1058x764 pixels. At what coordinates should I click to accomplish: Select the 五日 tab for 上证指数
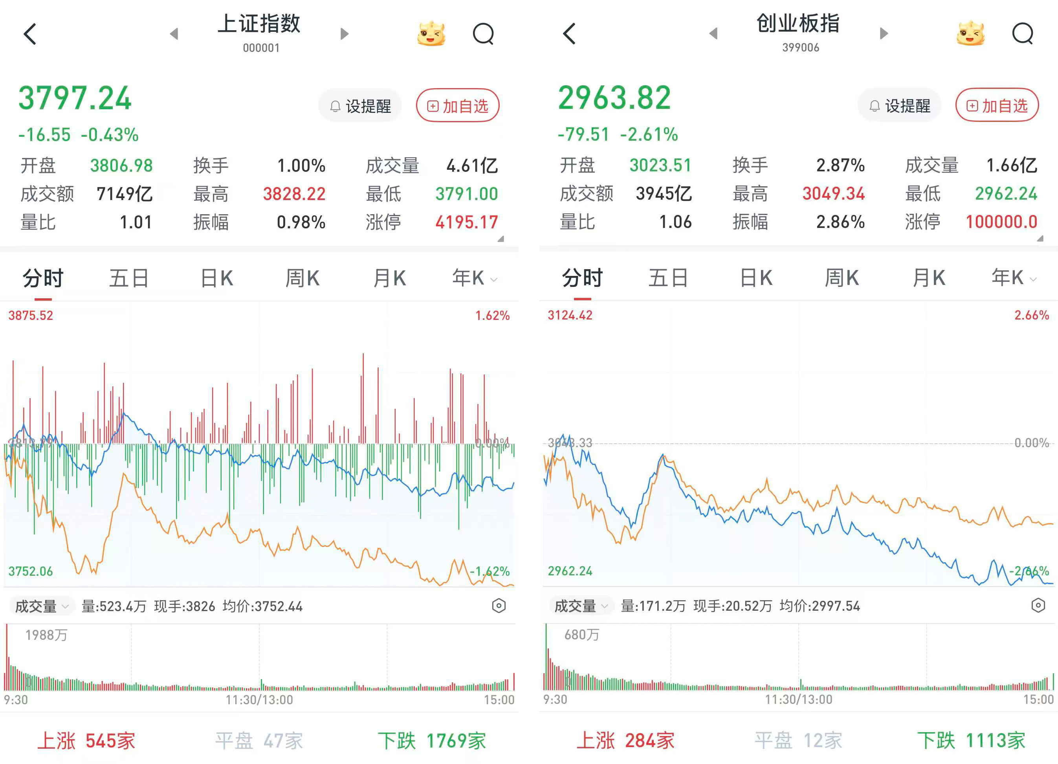(x=129, y=278)
